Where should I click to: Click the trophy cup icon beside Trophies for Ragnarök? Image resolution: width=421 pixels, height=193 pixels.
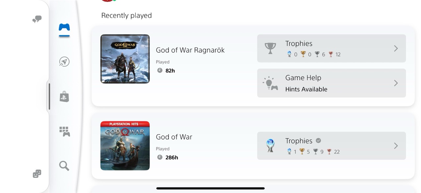(270, 48)
